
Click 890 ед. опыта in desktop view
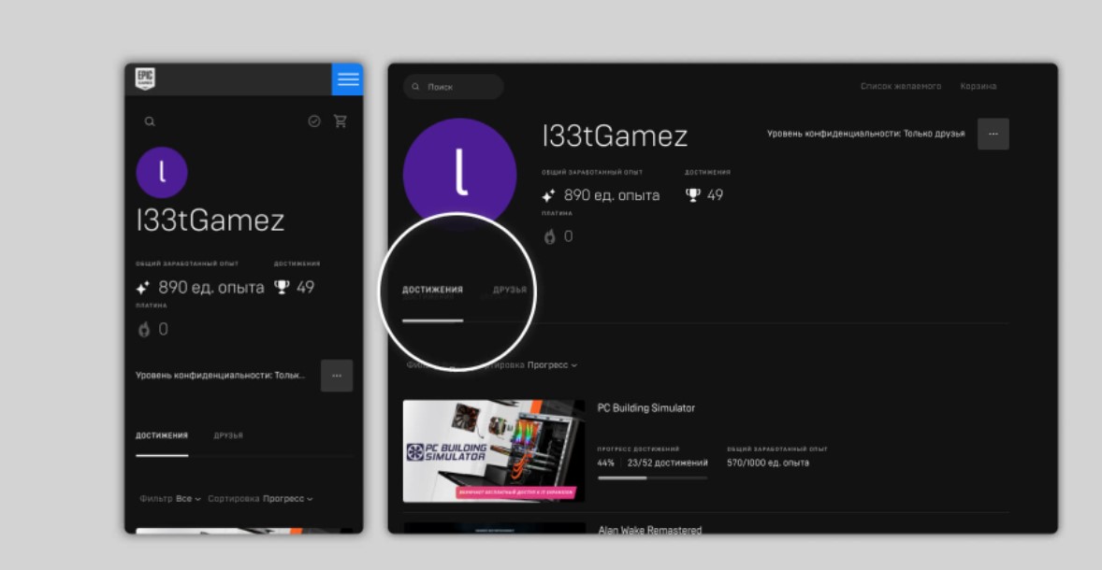coord(612,195)
